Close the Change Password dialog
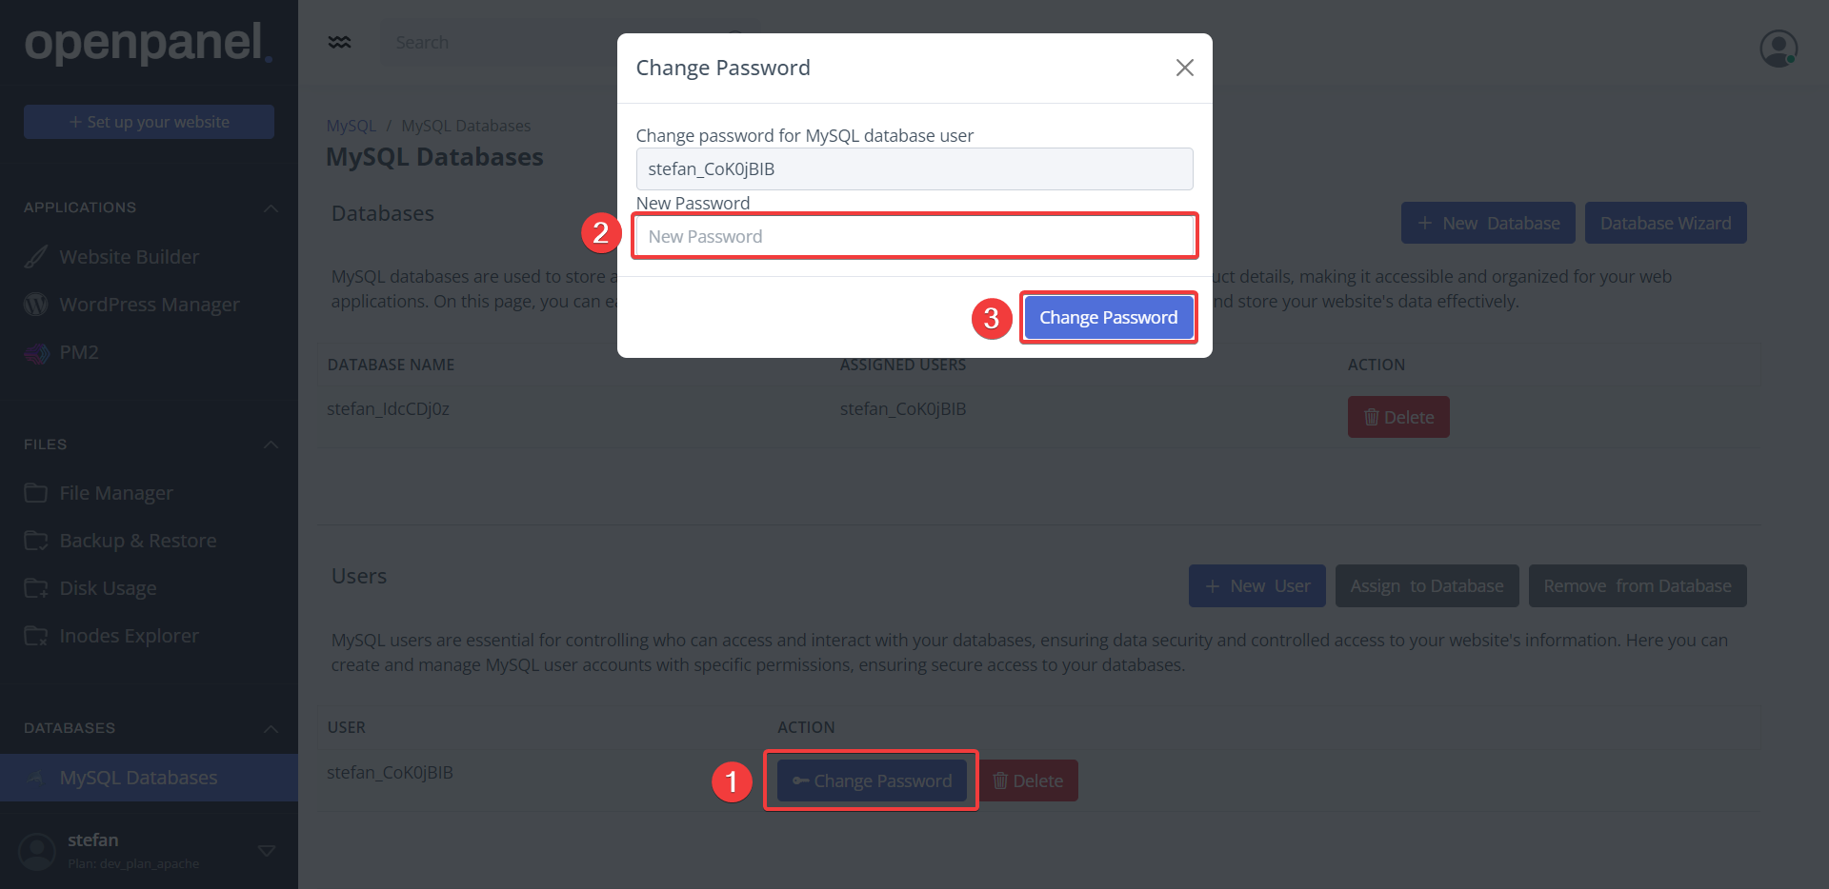Screen dimensions: 1829x889 click(x=1184, y=68)
